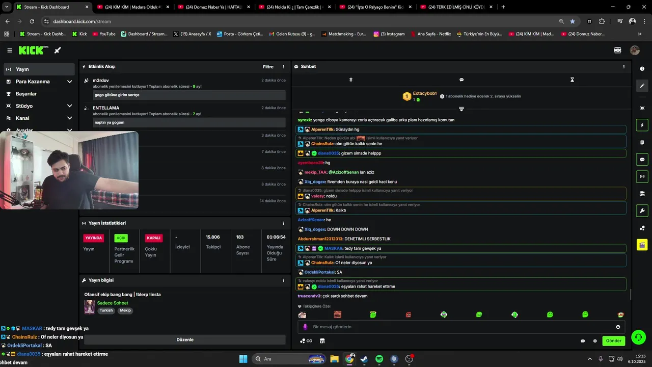Viewport: 652px width, 367px height.
Task: Click the camera icon in right sidebar
Action: point(642,108)
